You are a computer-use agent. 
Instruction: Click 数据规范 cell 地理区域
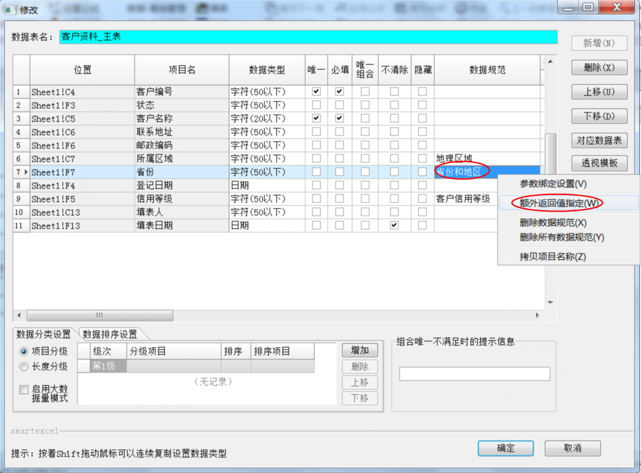(487, 158)
